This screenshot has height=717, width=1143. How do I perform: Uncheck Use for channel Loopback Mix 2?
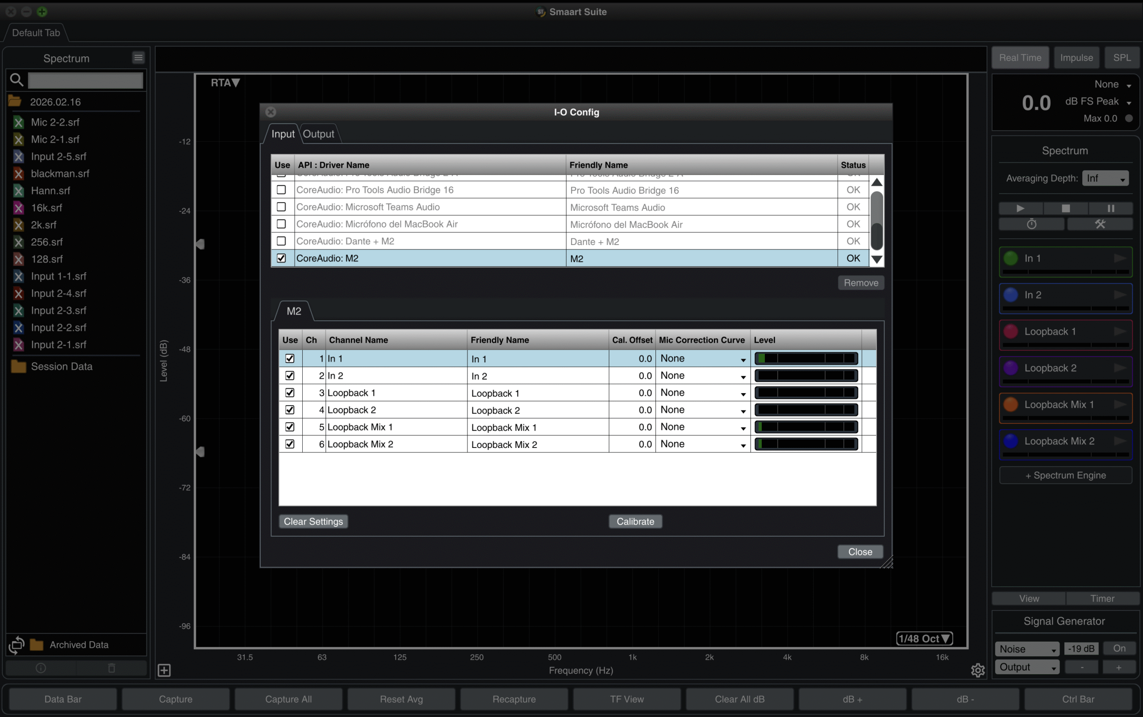[290, 444]
